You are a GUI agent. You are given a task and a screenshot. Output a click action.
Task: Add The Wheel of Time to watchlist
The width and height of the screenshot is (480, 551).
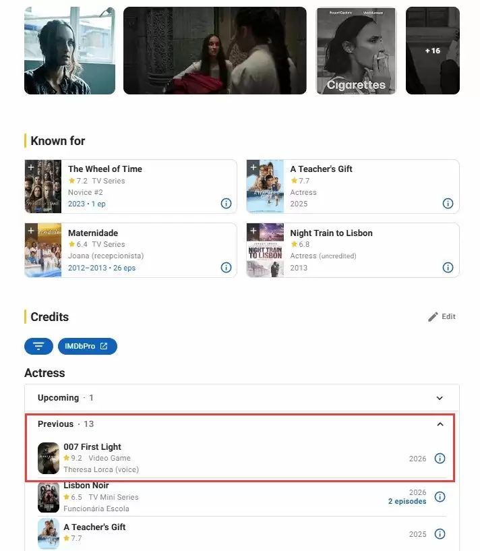[31, 167]
